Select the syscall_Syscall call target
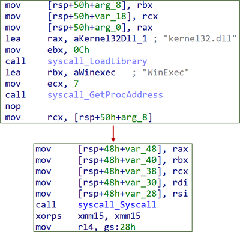The height and width of the screenshot is (232, 240). [117, 205]
